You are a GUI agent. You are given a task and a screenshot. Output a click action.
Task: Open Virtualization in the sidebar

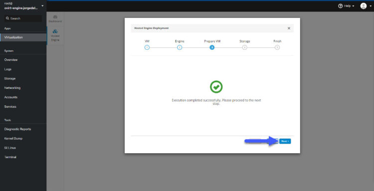(x=23, y=37)
